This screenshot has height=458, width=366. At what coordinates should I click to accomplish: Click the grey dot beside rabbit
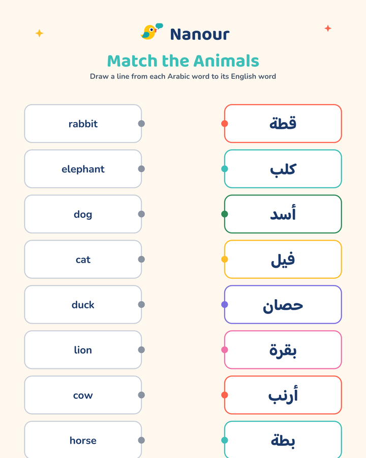141,124
